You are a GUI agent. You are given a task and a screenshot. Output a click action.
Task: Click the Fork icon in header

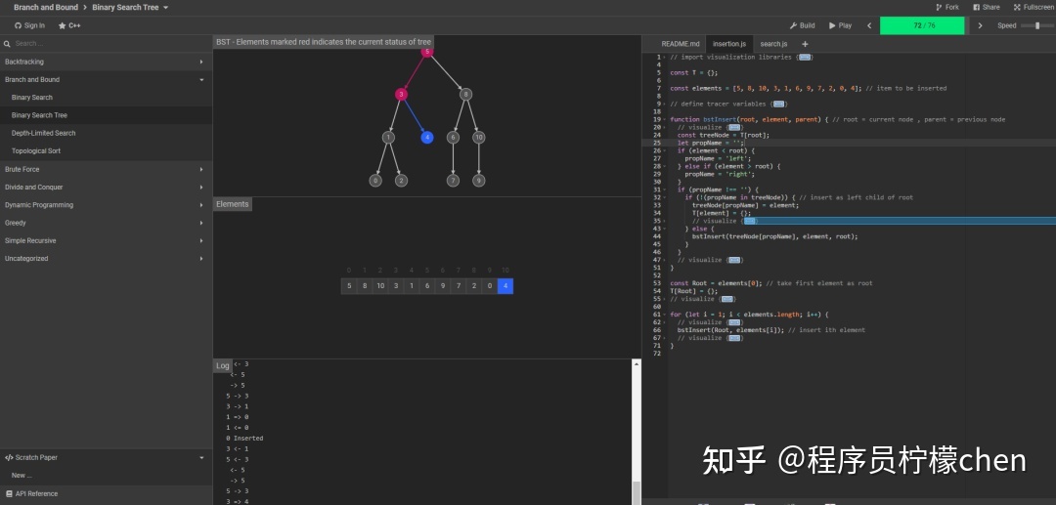pos(939,8)
